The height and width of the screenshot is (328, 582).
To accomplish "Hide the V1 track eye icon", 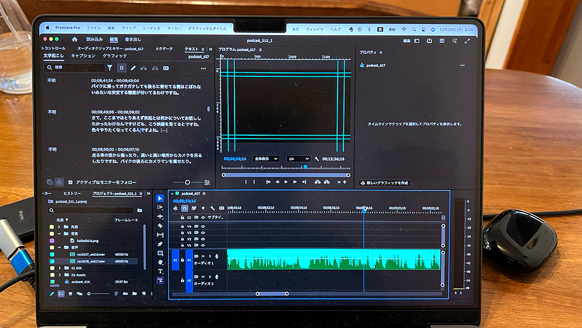I will point(203,245).
